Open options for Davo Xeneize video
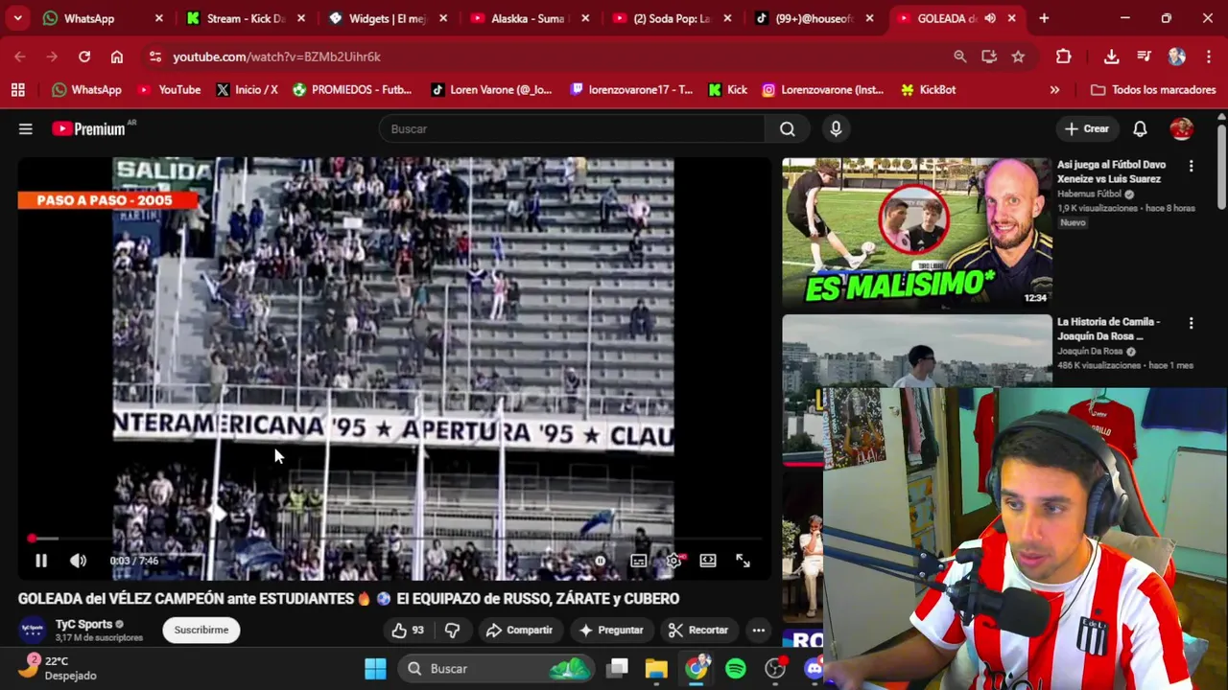The height and width of the screenshot is (690, 1228). point(1191,166)
